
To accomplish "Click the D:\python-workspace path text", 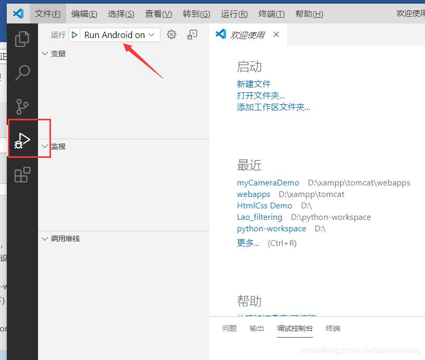I will [331, 217].
